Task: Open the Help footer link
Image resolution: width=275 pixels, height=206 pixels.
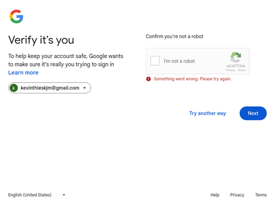Action: [x=215, y=195]
